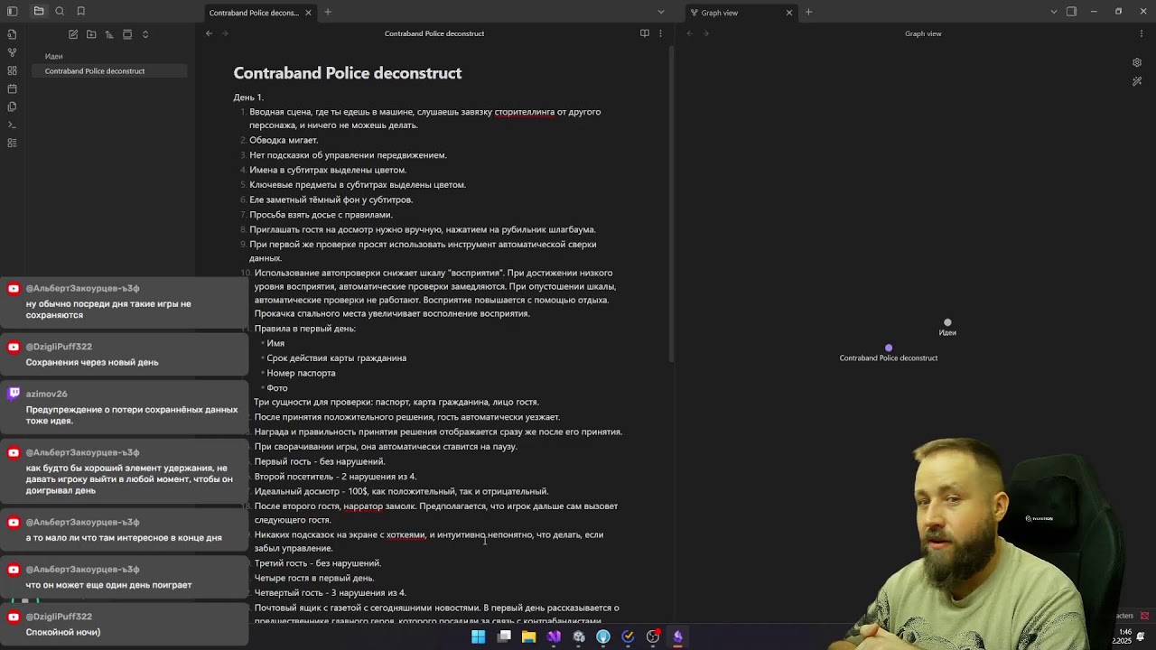Switch to the Graph view tab
Image resolution: width=1156 pixels, height=650 pixels.
click(x=720, y=13)
